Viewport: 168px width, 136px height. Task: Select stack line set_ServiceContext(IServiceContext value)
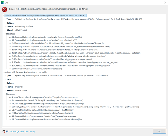pyautogui.click(x=60, y=47)
